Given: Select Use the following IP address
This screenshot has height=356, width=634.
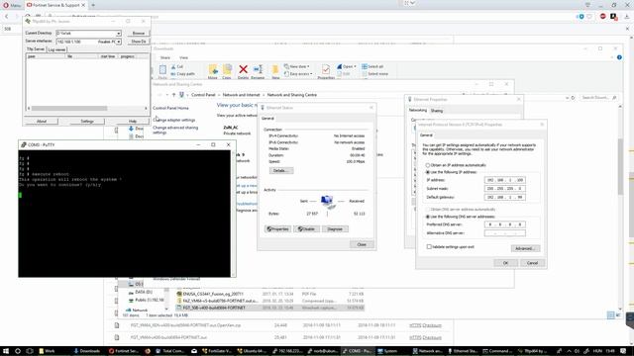Looking at the screenshot, I should point(428,172).
